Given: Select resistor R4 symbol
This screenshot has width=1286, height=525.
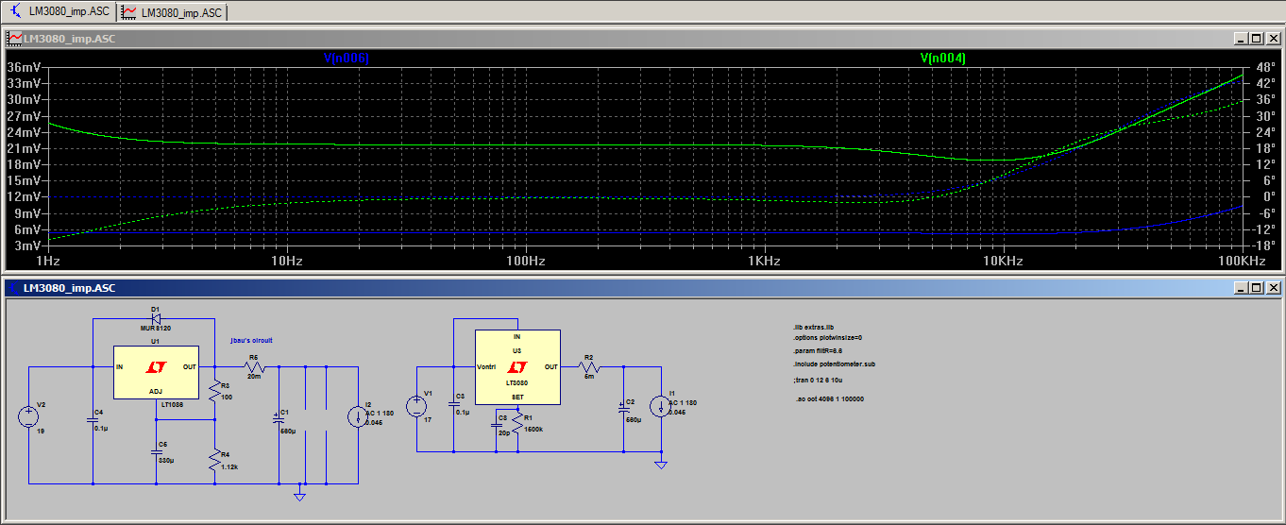Looking at the screenshot, I should tap(216, 461).
